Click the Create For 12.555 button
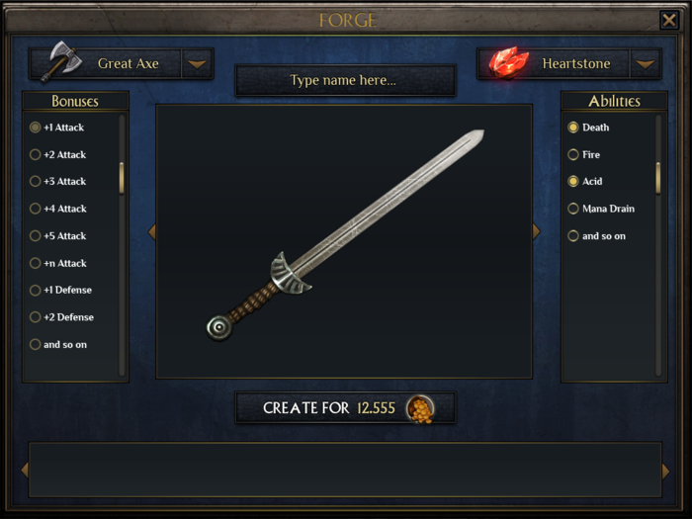 [x=345, y=408]
